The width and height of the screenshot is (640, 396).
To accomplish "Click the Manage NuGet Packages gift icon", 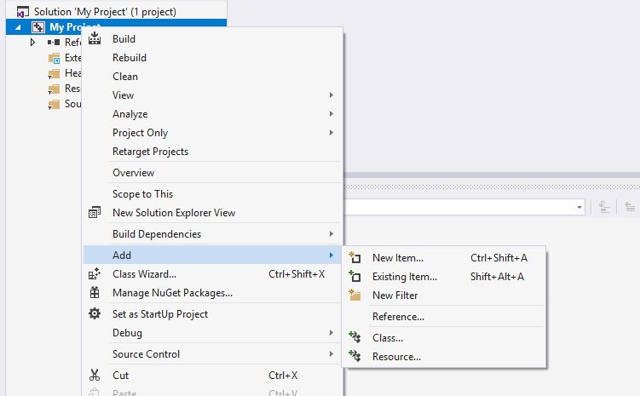I will [95, 293].
